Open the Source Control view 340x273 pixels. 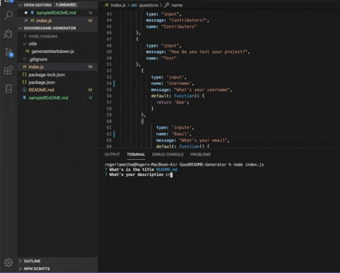(x=9, y=52)
